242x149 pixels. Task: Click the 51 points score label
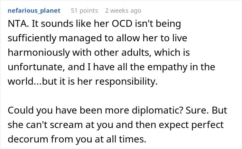click(84, 11)
